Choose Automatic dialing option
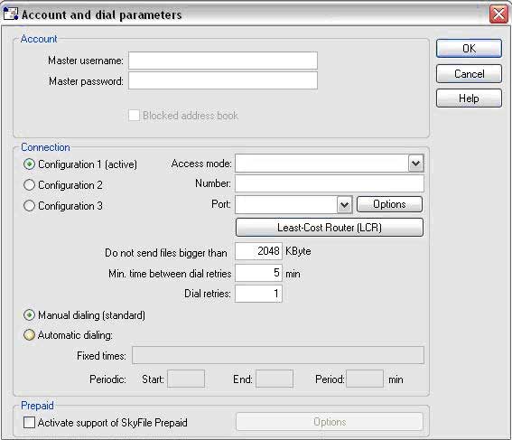This screenshot has height=440, width=512. (29, 335)
